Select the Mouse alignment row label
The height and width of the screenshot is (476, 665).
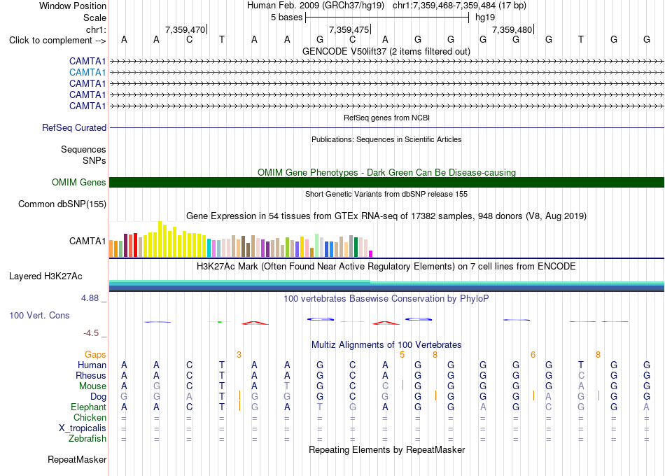[x=92, y=386]
